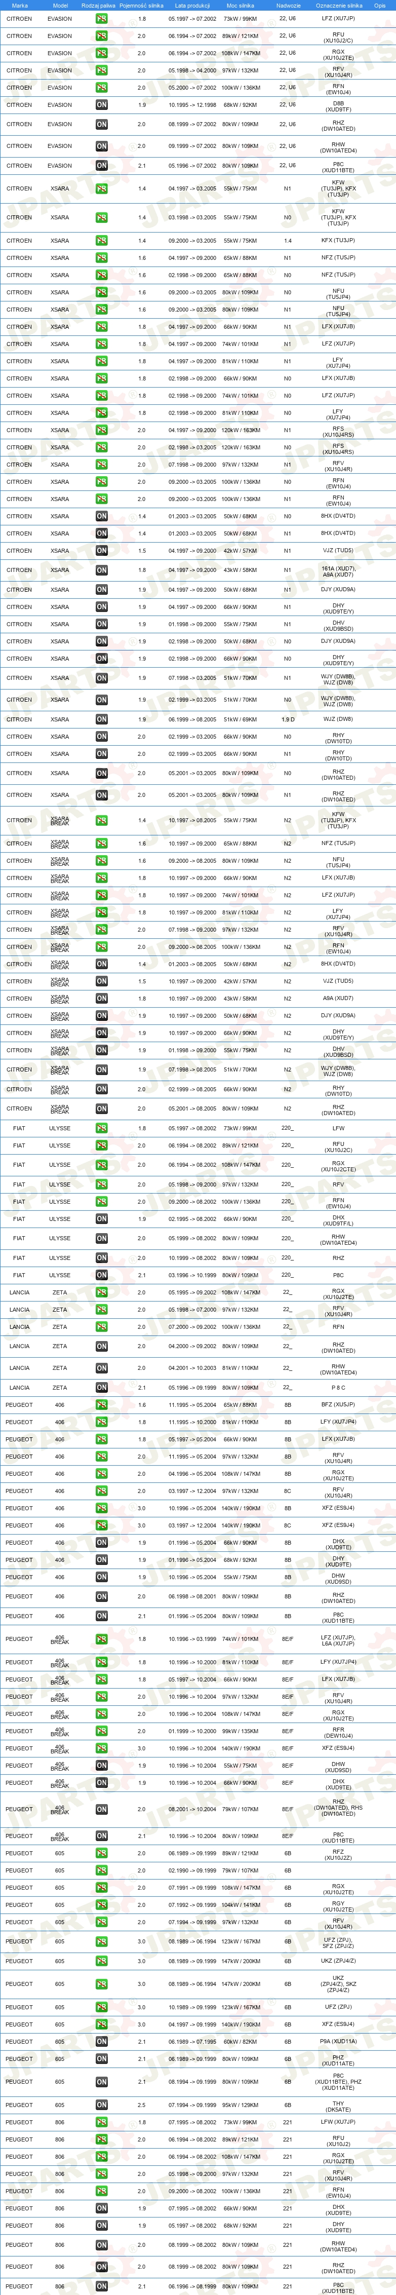Screen dimensions: 396x2295
Task: Click ON icon in Fiat Ulysse 2.1 P8C row
Action: (101, 1275)
